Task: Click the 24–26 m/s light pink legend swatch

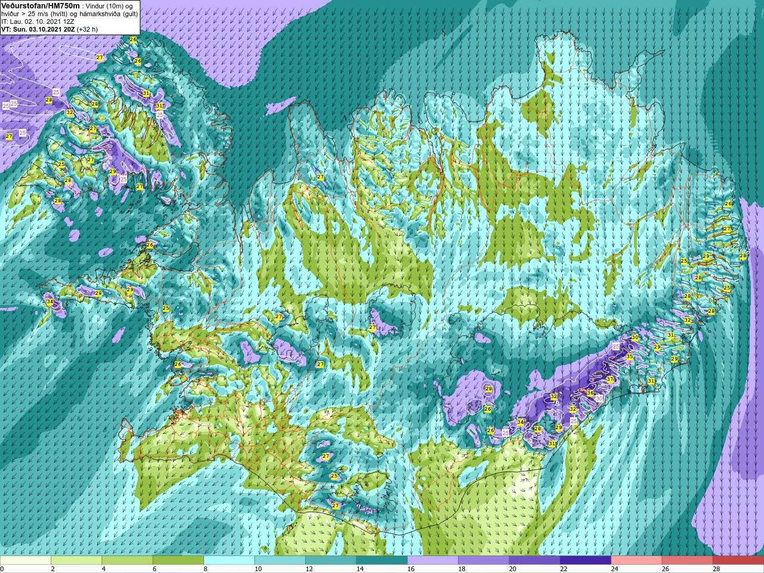Action: (x=636, y=560)
